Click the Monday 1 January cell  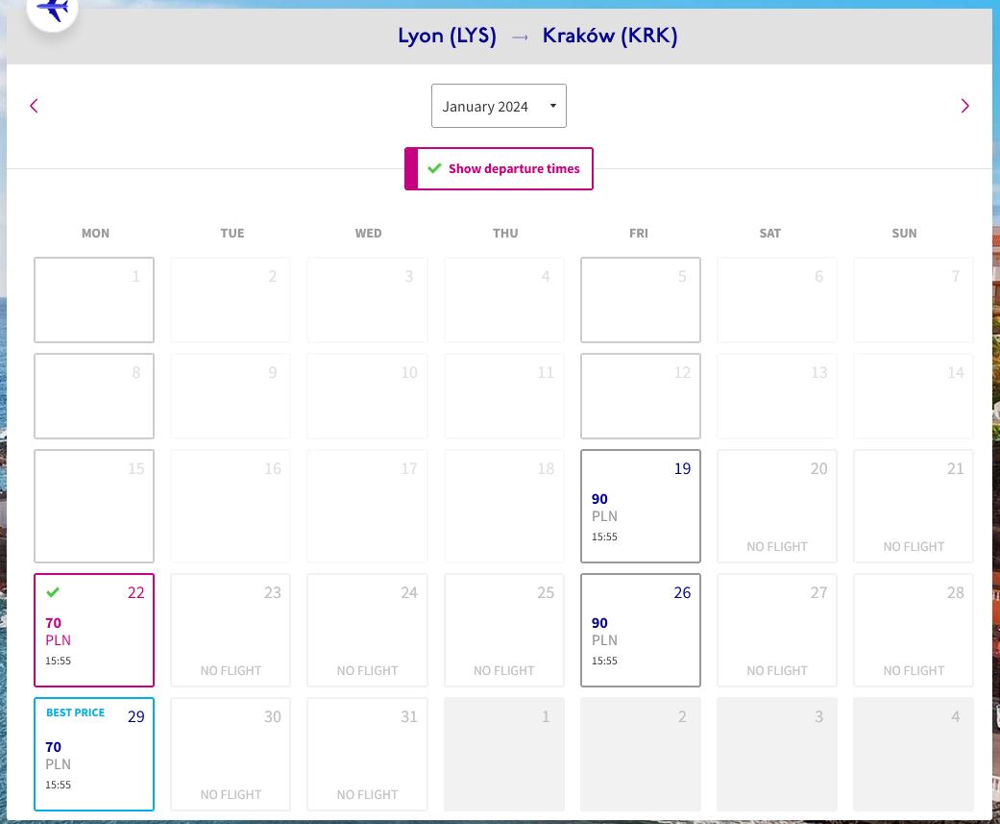pyautogui.click(x=94, y=300)
